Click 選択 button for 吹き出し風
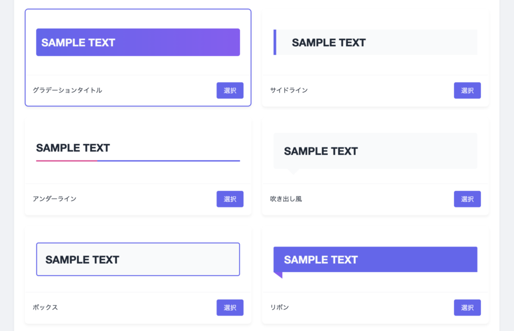514x331 pixels. tap(467, 199)
